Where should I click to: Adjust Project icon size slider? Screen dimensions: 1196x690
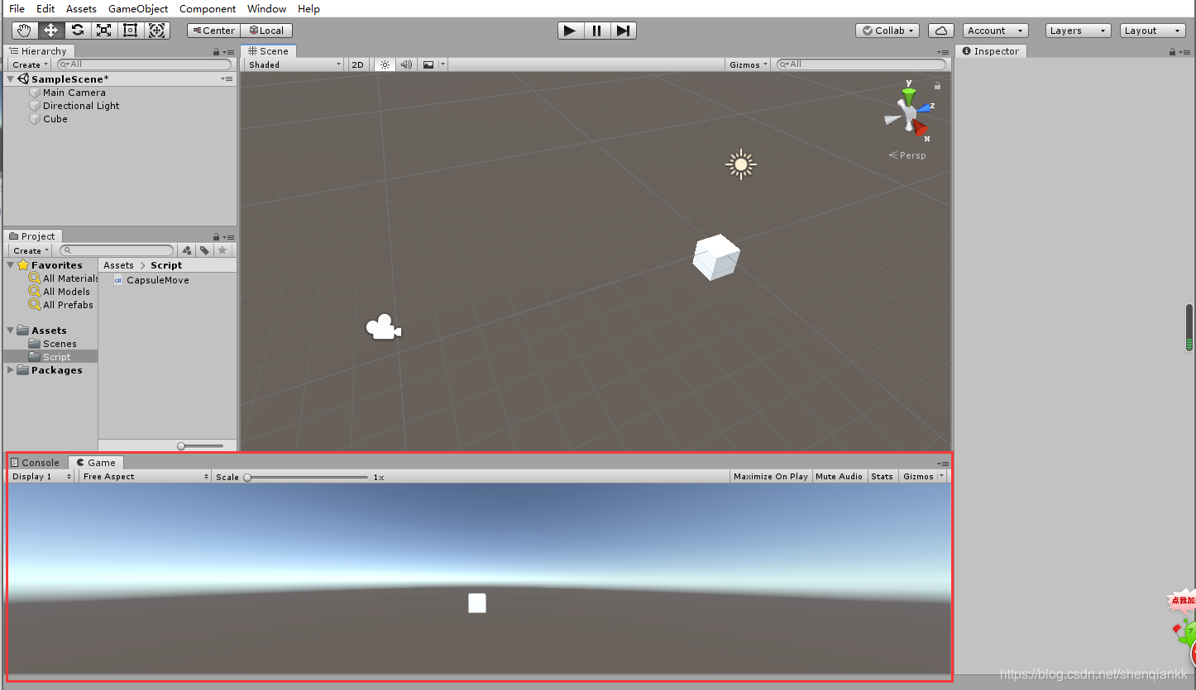tap(200, 446)
